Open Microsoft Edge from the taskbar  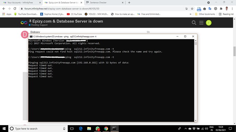coord(81,129)
